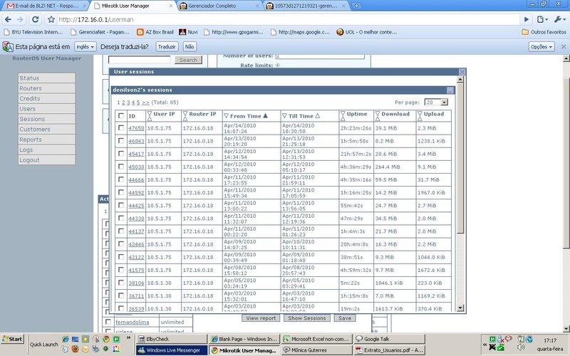The image size is (570, 356).
Task: Check session 44425 row checkbox
Action: [121, 205]
